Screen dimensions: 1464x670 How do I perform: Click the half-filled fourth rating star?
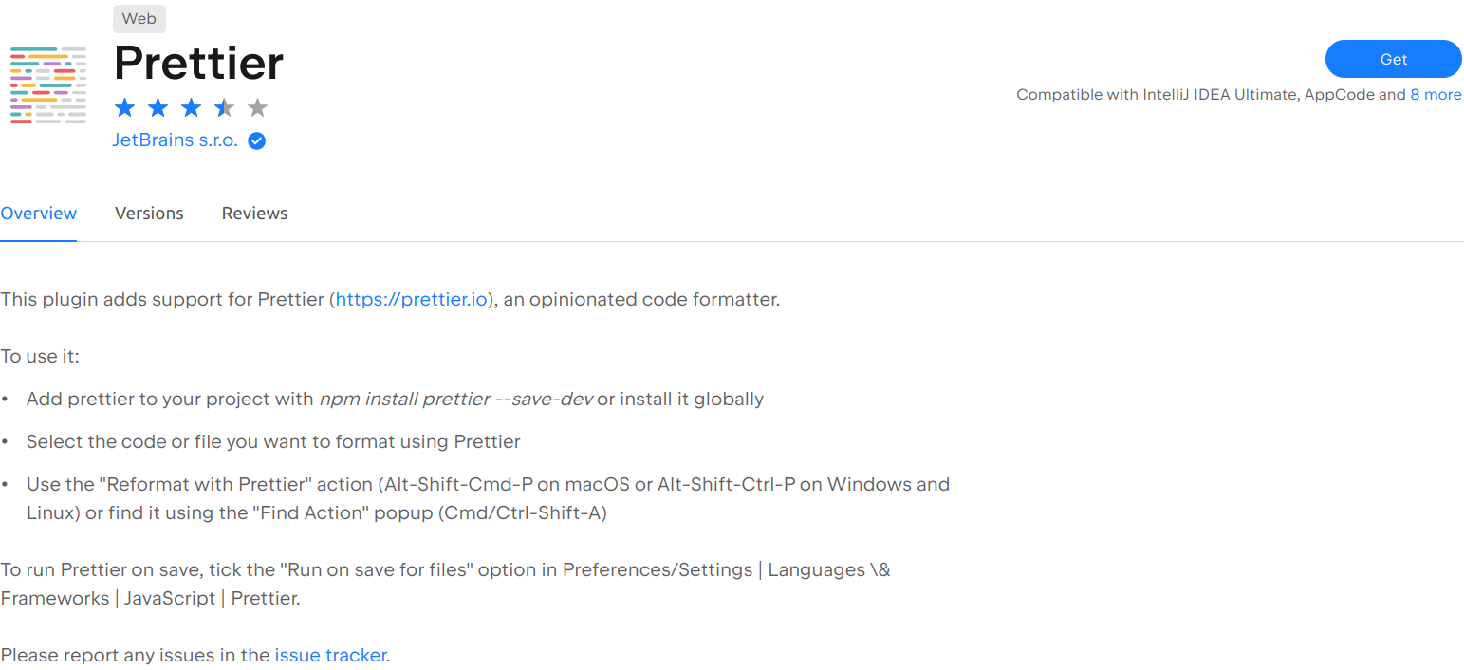pos(224,108)
